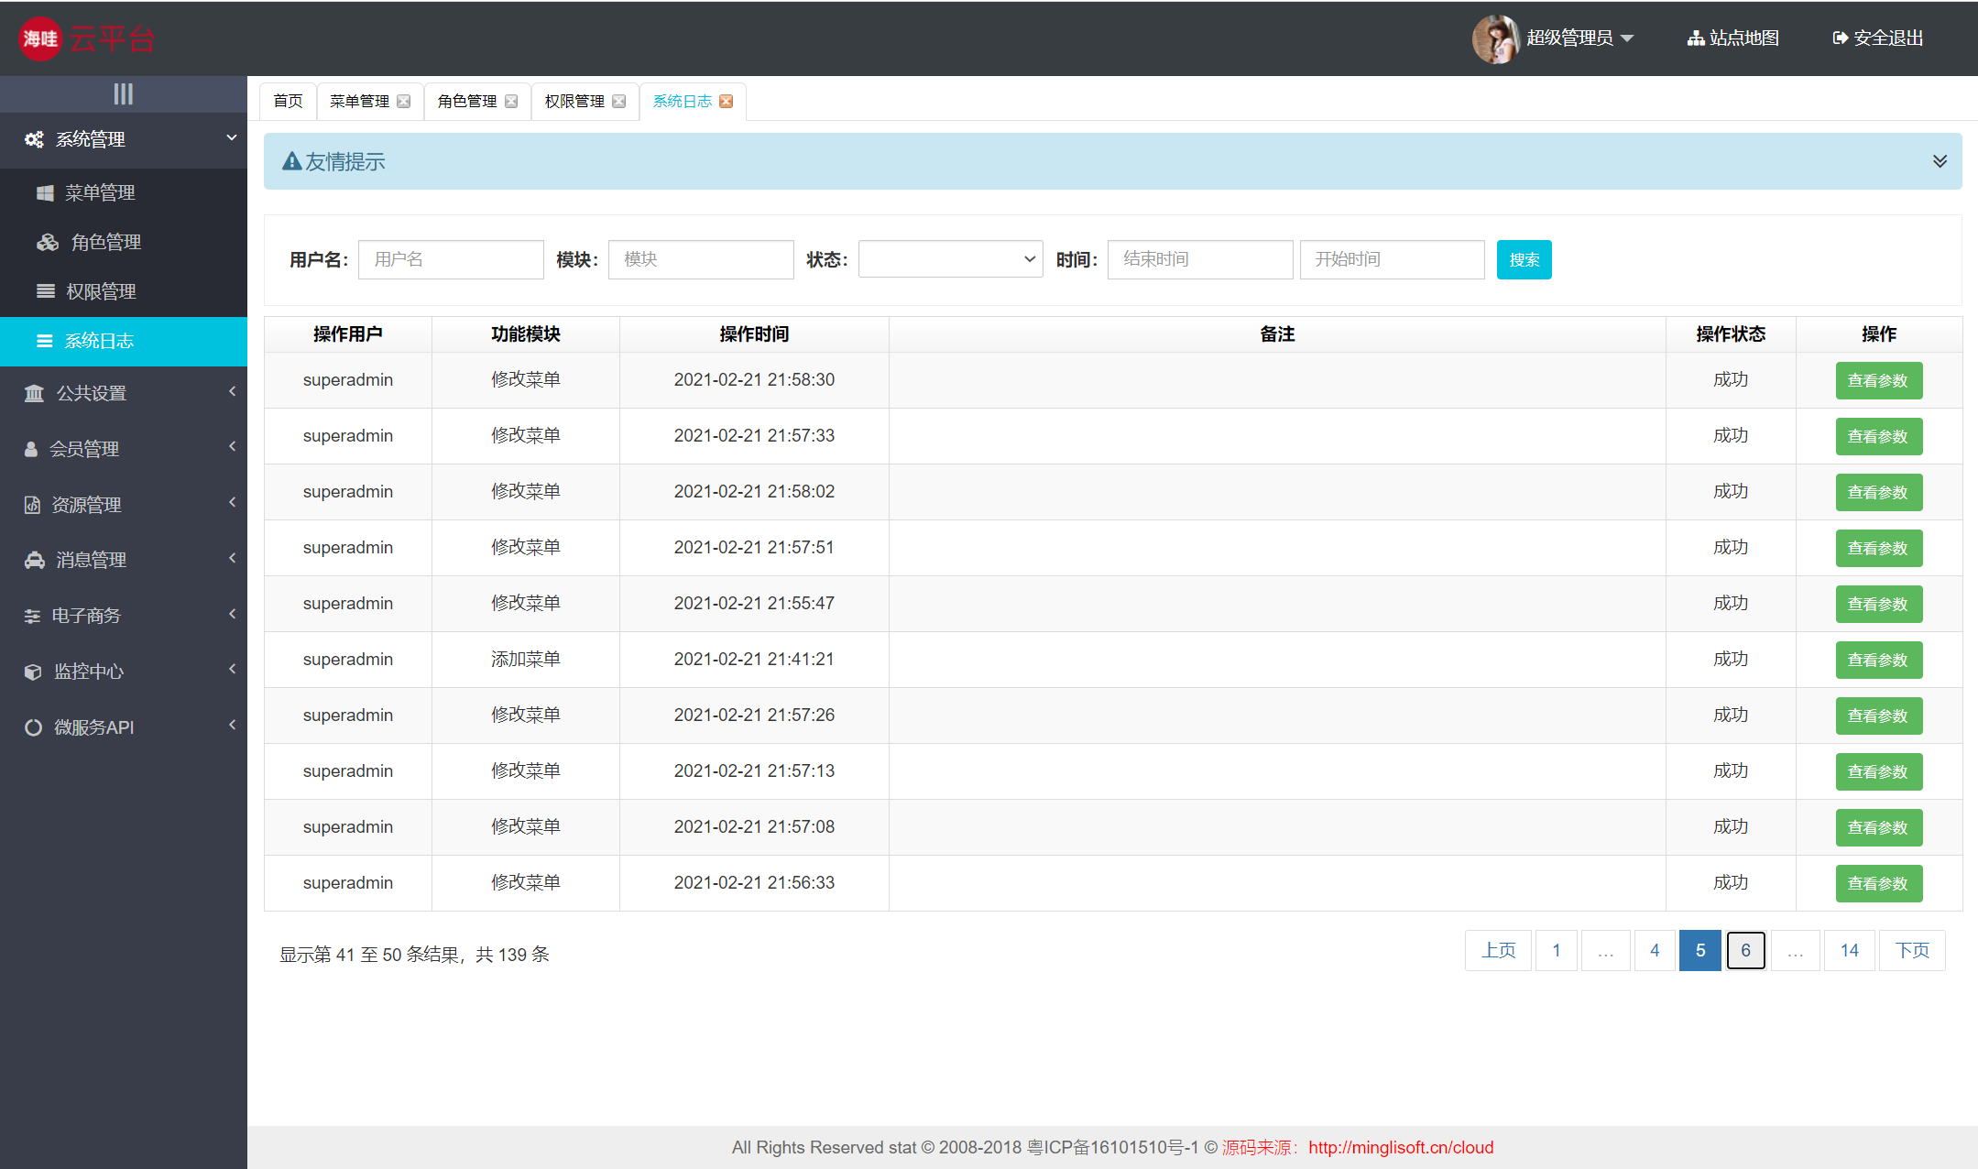Click the 海哇 red logo icon
Image resolution: width=1978 pixels, height=1169 pixels.
(x=40, y=38)
